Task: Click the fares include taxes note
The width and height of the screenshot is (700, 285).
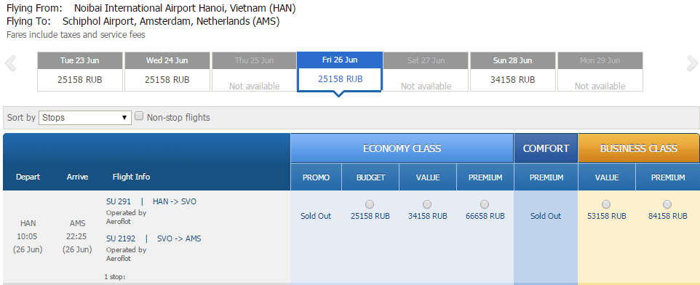Action: click(76, 34)
